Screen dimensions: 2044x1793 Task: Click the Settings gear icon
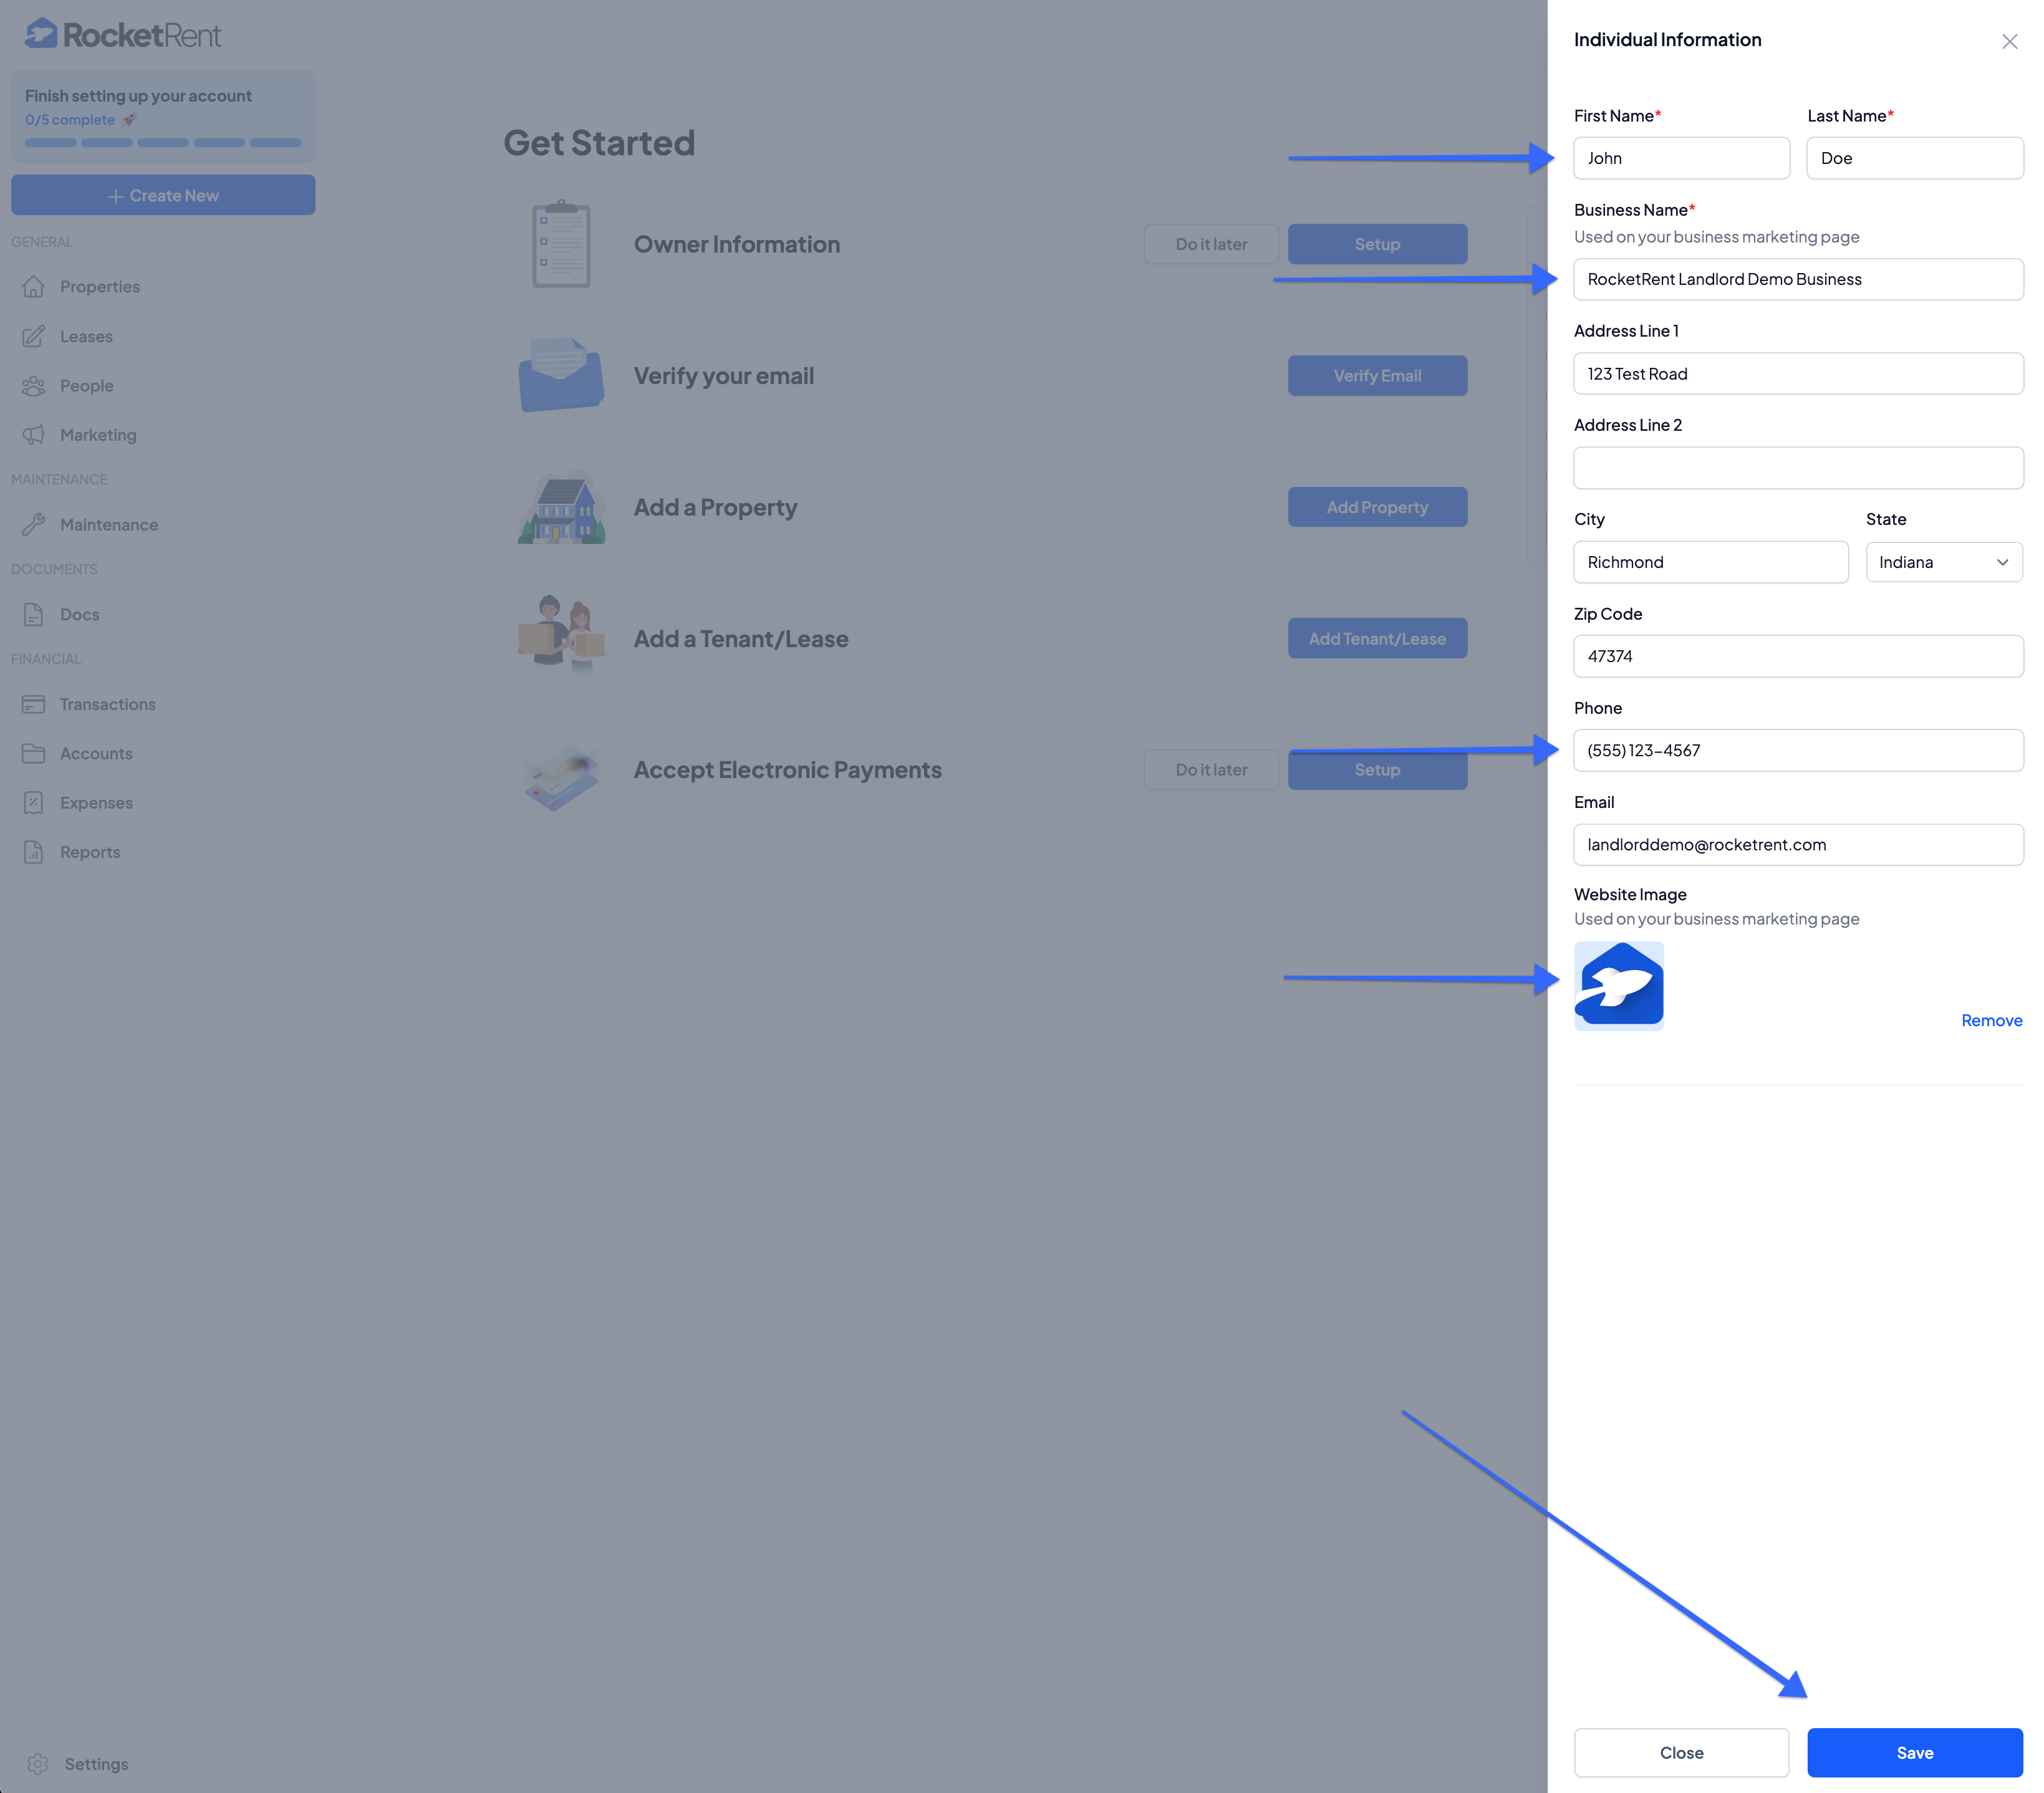point(38,1764)
